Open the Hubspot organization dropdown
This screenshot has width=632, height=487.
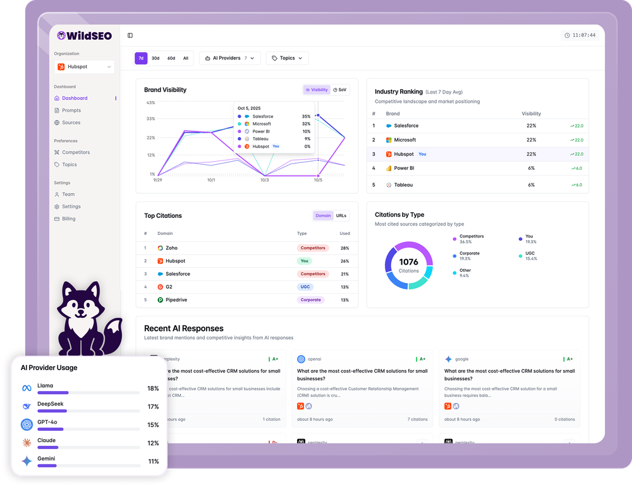84,66
